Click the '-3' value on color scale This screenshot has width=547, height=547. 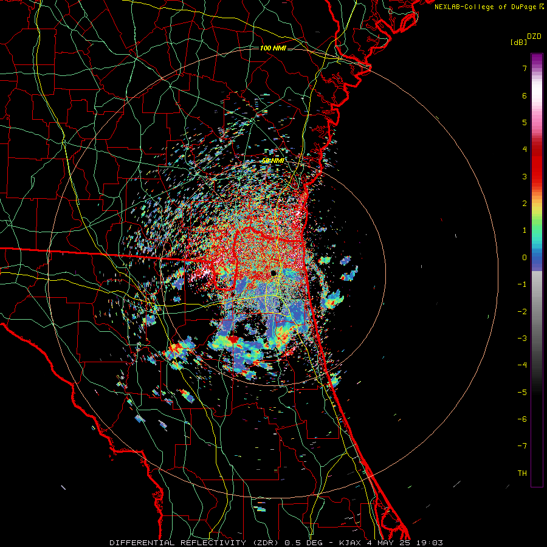522,339
